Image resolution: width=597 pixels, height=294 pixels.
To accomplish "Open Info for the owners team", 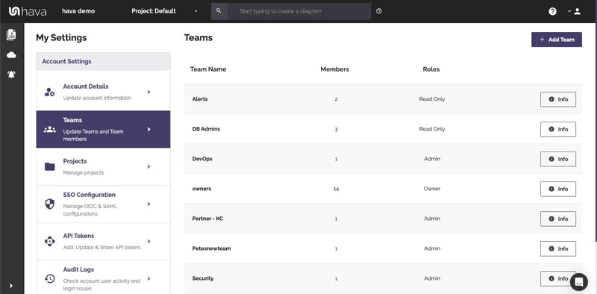I will coord(557,189).
